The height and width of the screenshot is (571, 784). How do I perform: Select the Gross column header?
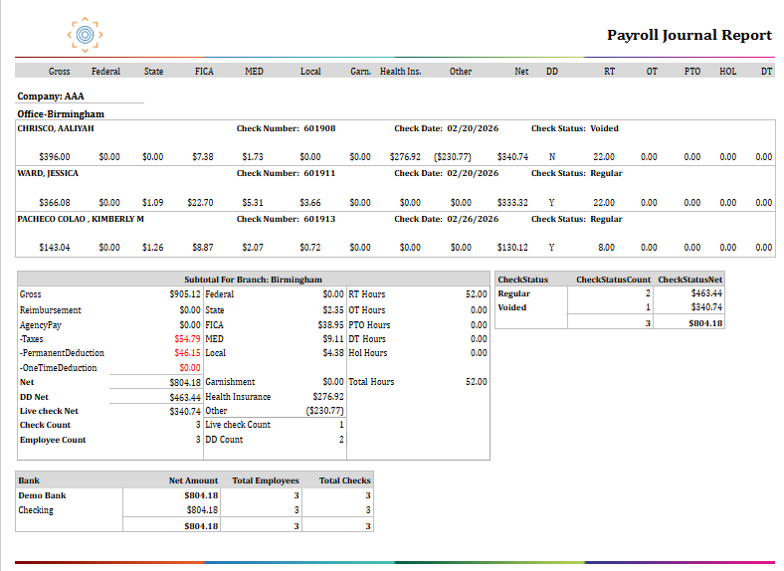tap(59, 71)
